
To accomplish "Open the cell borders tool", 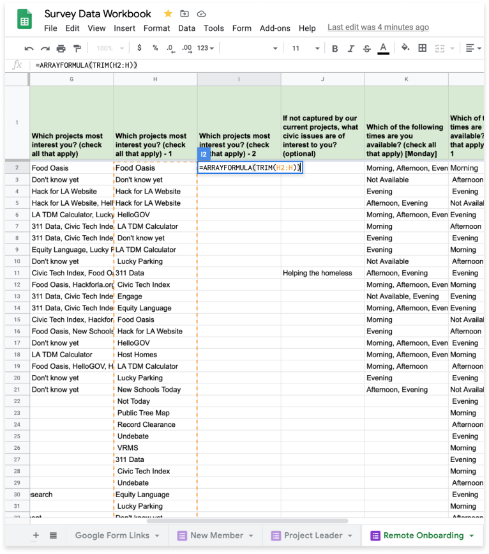I will [422, 49].
